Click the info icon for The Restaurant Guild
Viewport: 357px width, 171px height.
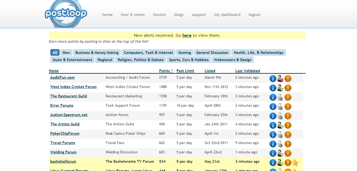click(x=273, y=97)
